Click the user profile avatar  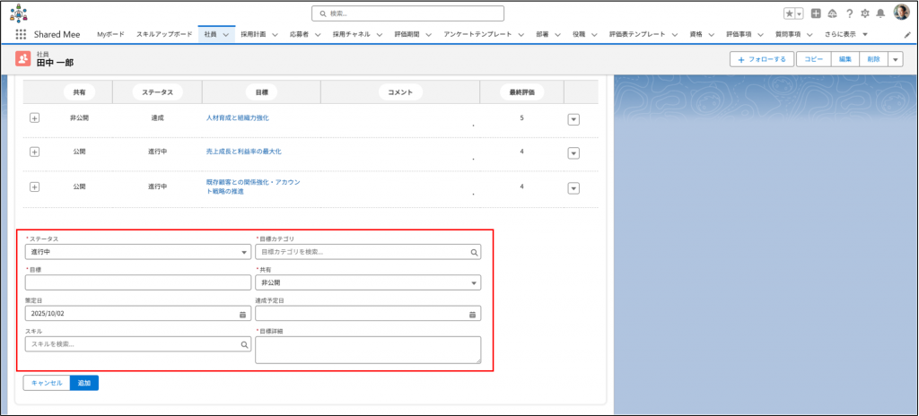[x=901, y=13]
